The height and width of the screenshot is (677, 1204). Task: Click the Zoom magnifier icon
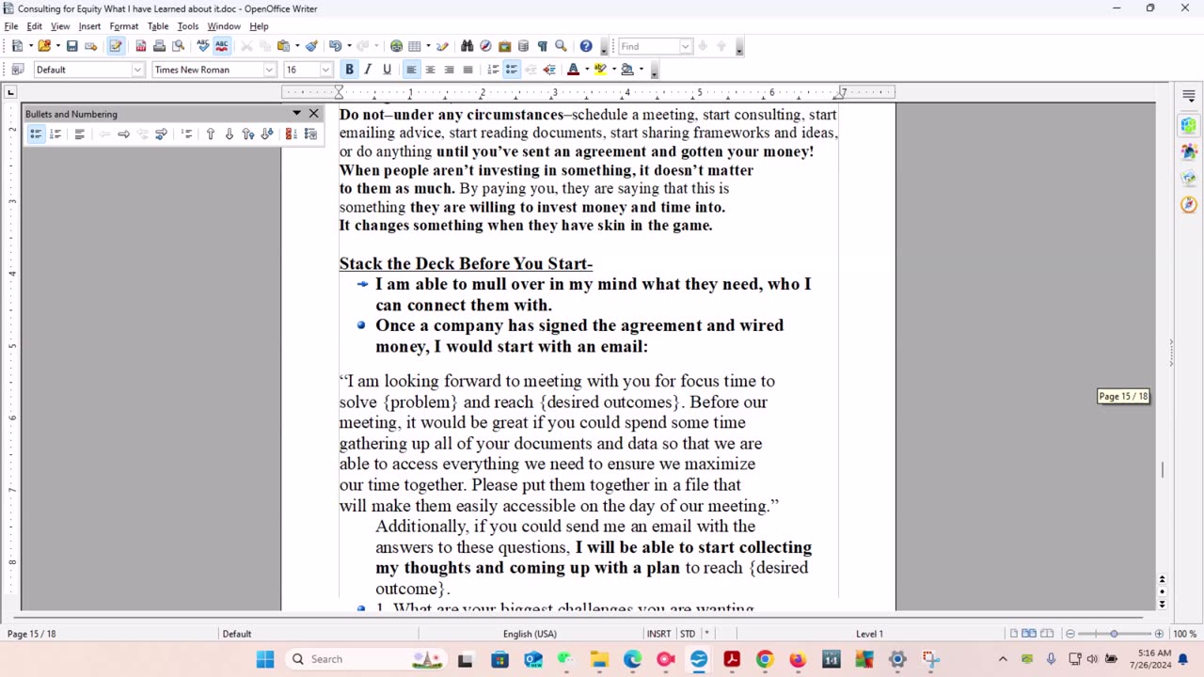pos(561,46)
